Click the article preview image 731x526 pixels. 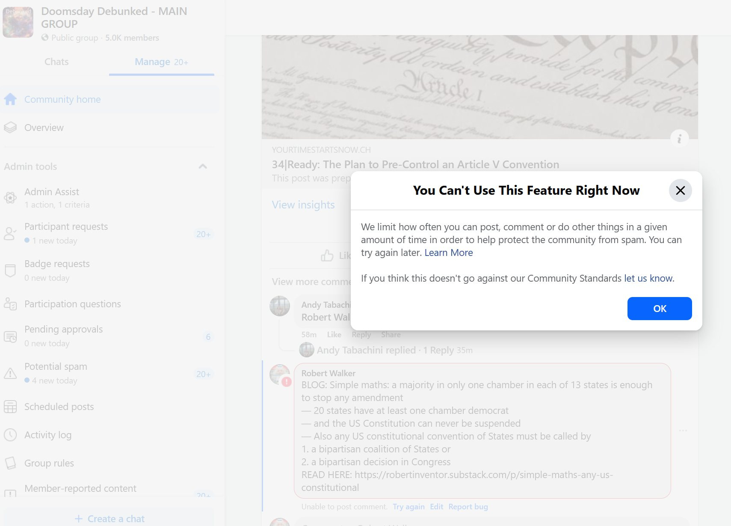[x=479, y=87]
